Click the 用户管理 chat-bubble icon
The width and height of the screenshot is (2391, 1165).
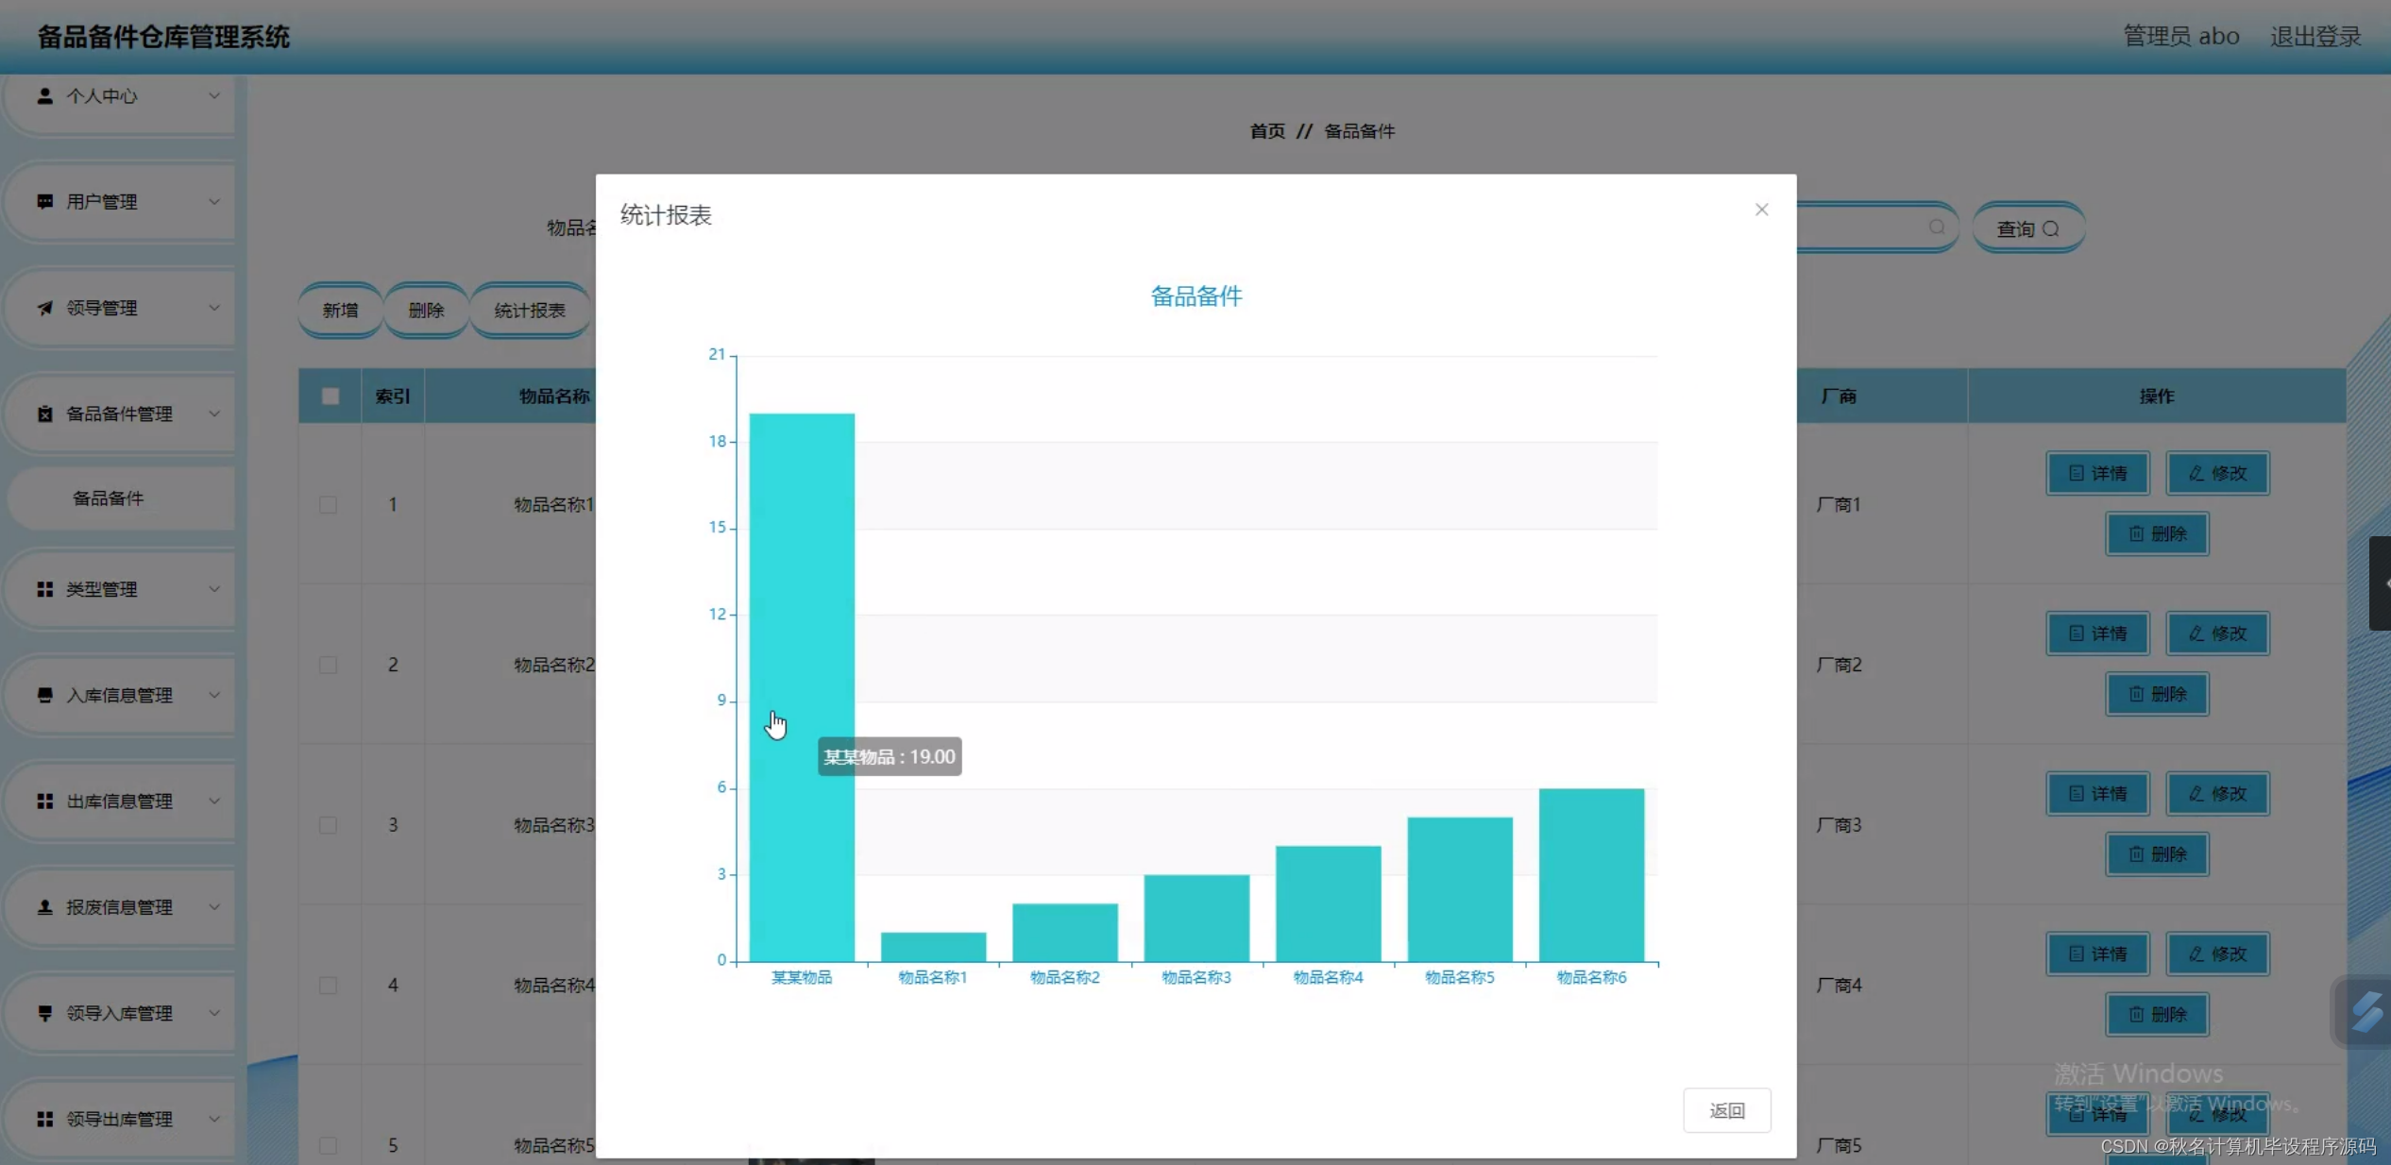click(44, 201)
